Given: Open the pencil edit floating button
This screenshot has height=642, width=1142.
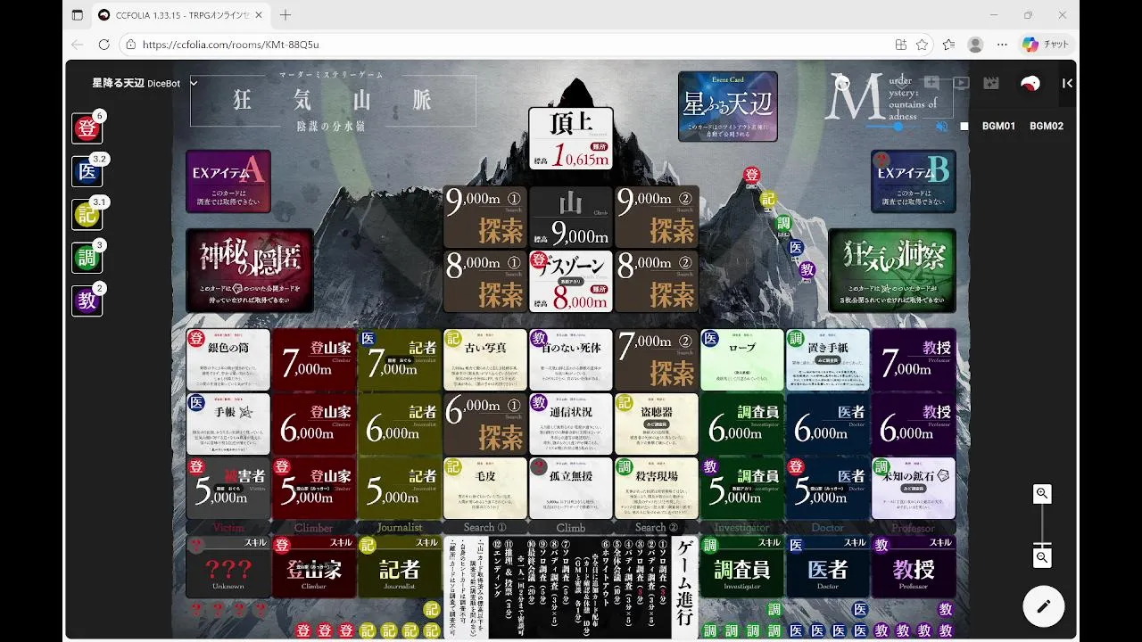Looking at the screenshot, I should (x=1043, y=606).
